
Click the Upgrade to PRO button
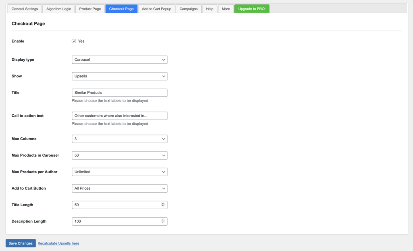pyautogui.click(x=252, y=8)
